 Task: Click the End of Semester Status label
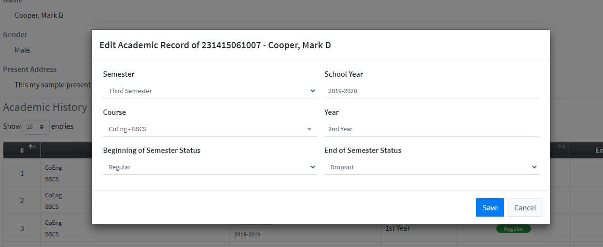363,151
